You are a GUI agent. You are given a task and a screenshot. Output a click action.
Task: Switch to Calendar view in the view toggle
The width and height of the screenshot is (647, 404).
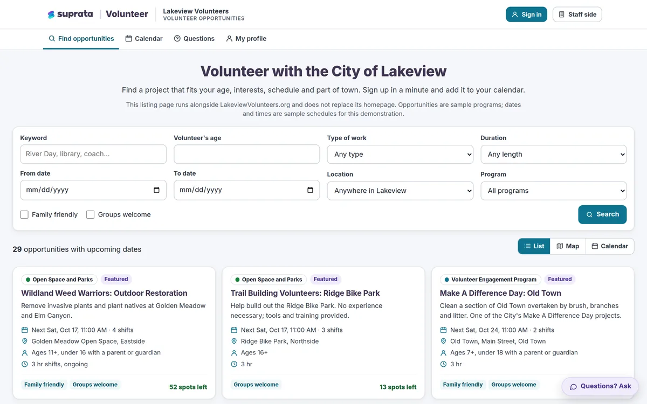tap(610, 246)
